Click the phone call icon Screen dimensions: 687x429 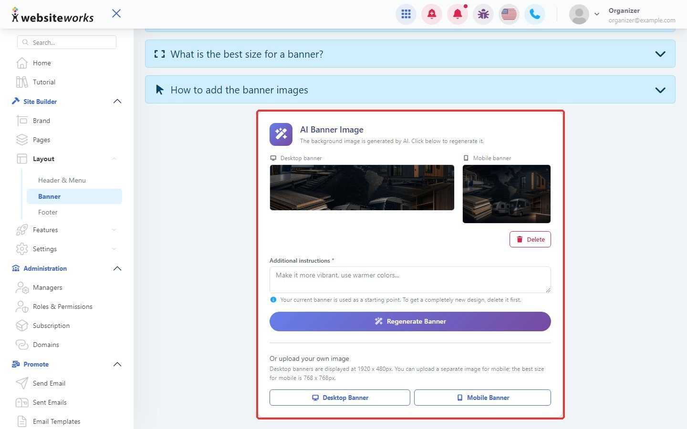coord(535,14)
